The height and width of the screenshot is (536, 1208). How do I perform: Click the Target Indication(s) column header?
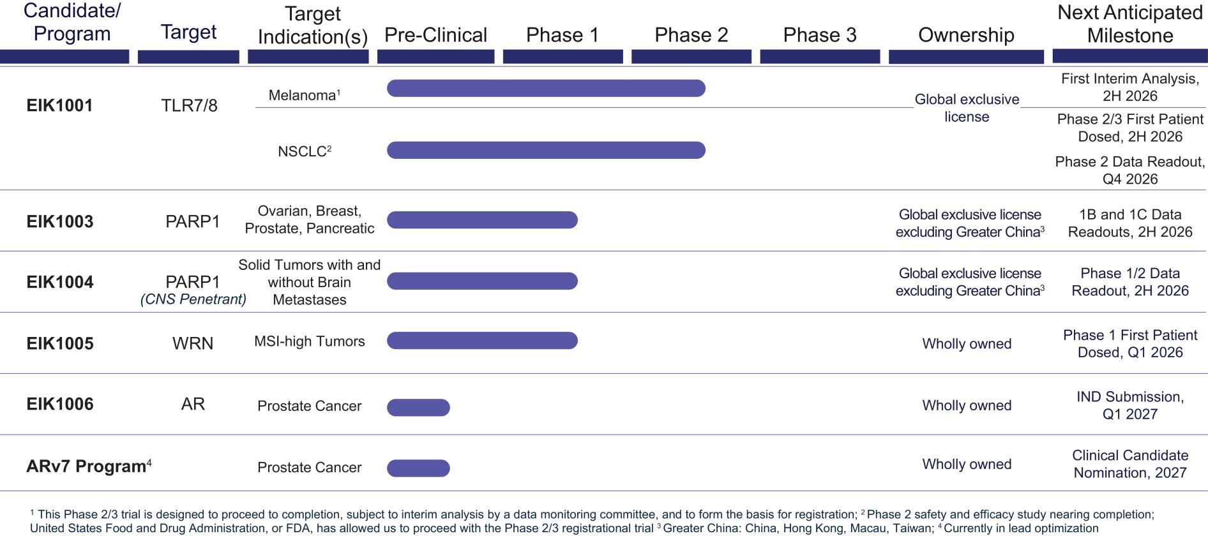click(313, 26)
